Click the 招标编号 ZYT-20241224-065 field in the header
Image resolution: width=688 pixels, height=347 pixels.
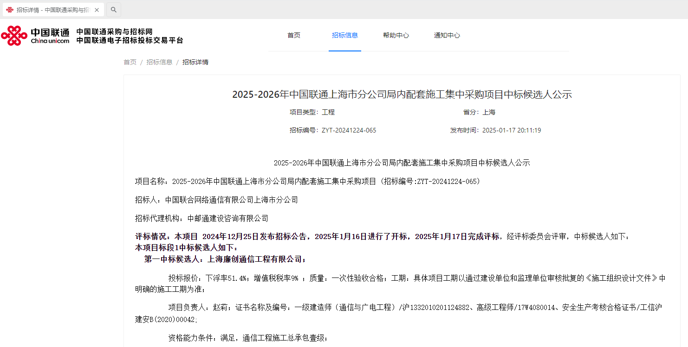tap(333, 130)
